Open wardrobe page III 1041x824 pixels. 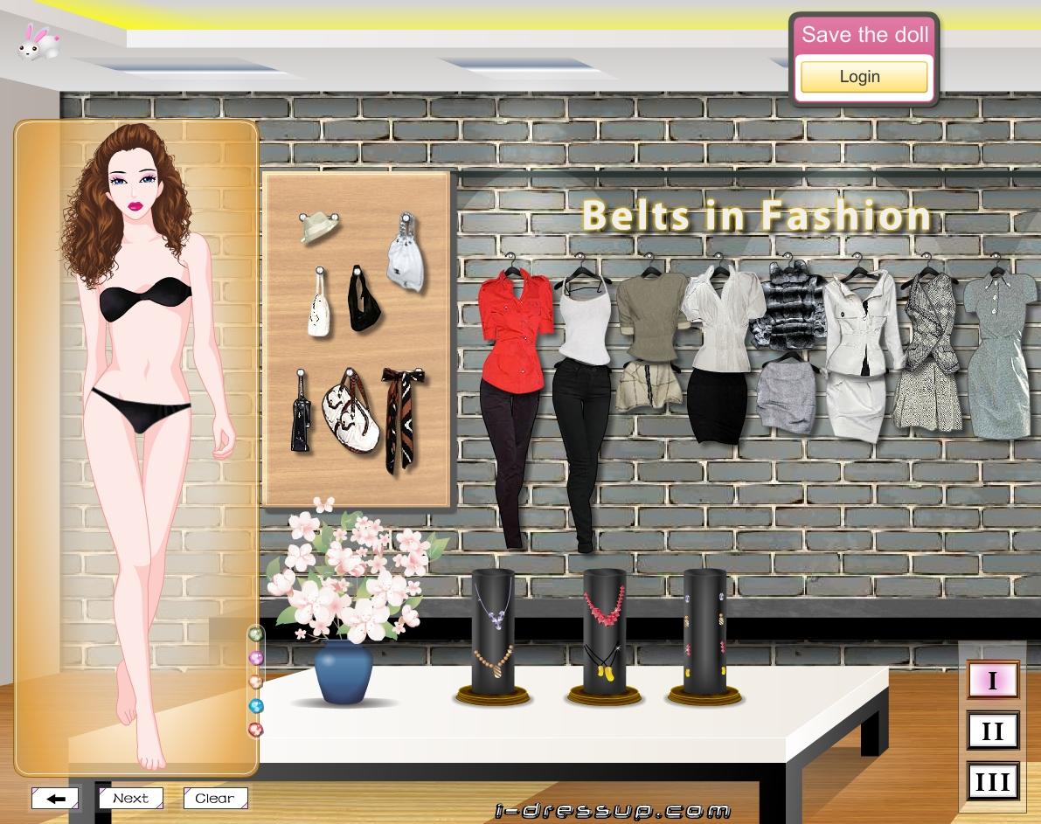click(x=992, y=781)
